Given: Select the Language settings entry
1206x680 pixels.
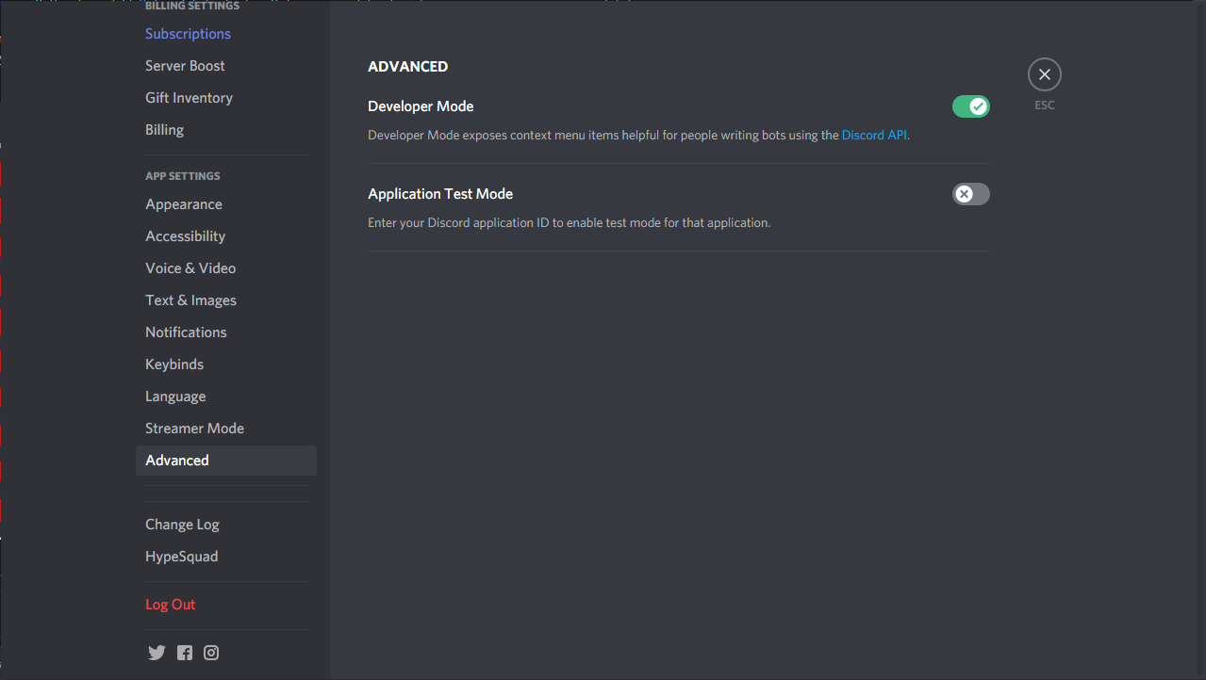Looking at the screenshot, I should [175, 396].
